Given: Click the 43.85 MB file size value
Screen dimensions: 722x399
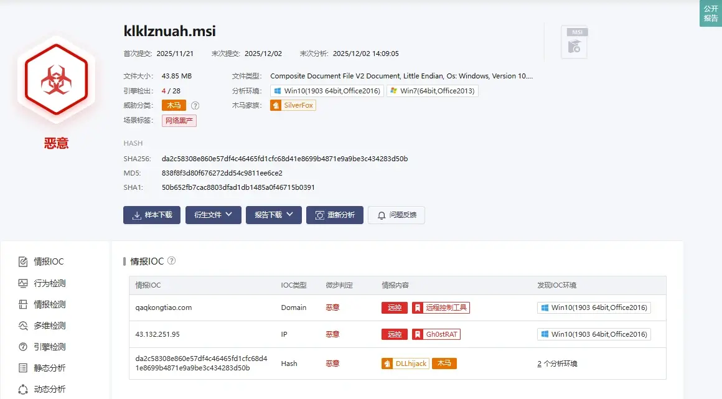Looking at the screenshot, I should click(176, 76).
